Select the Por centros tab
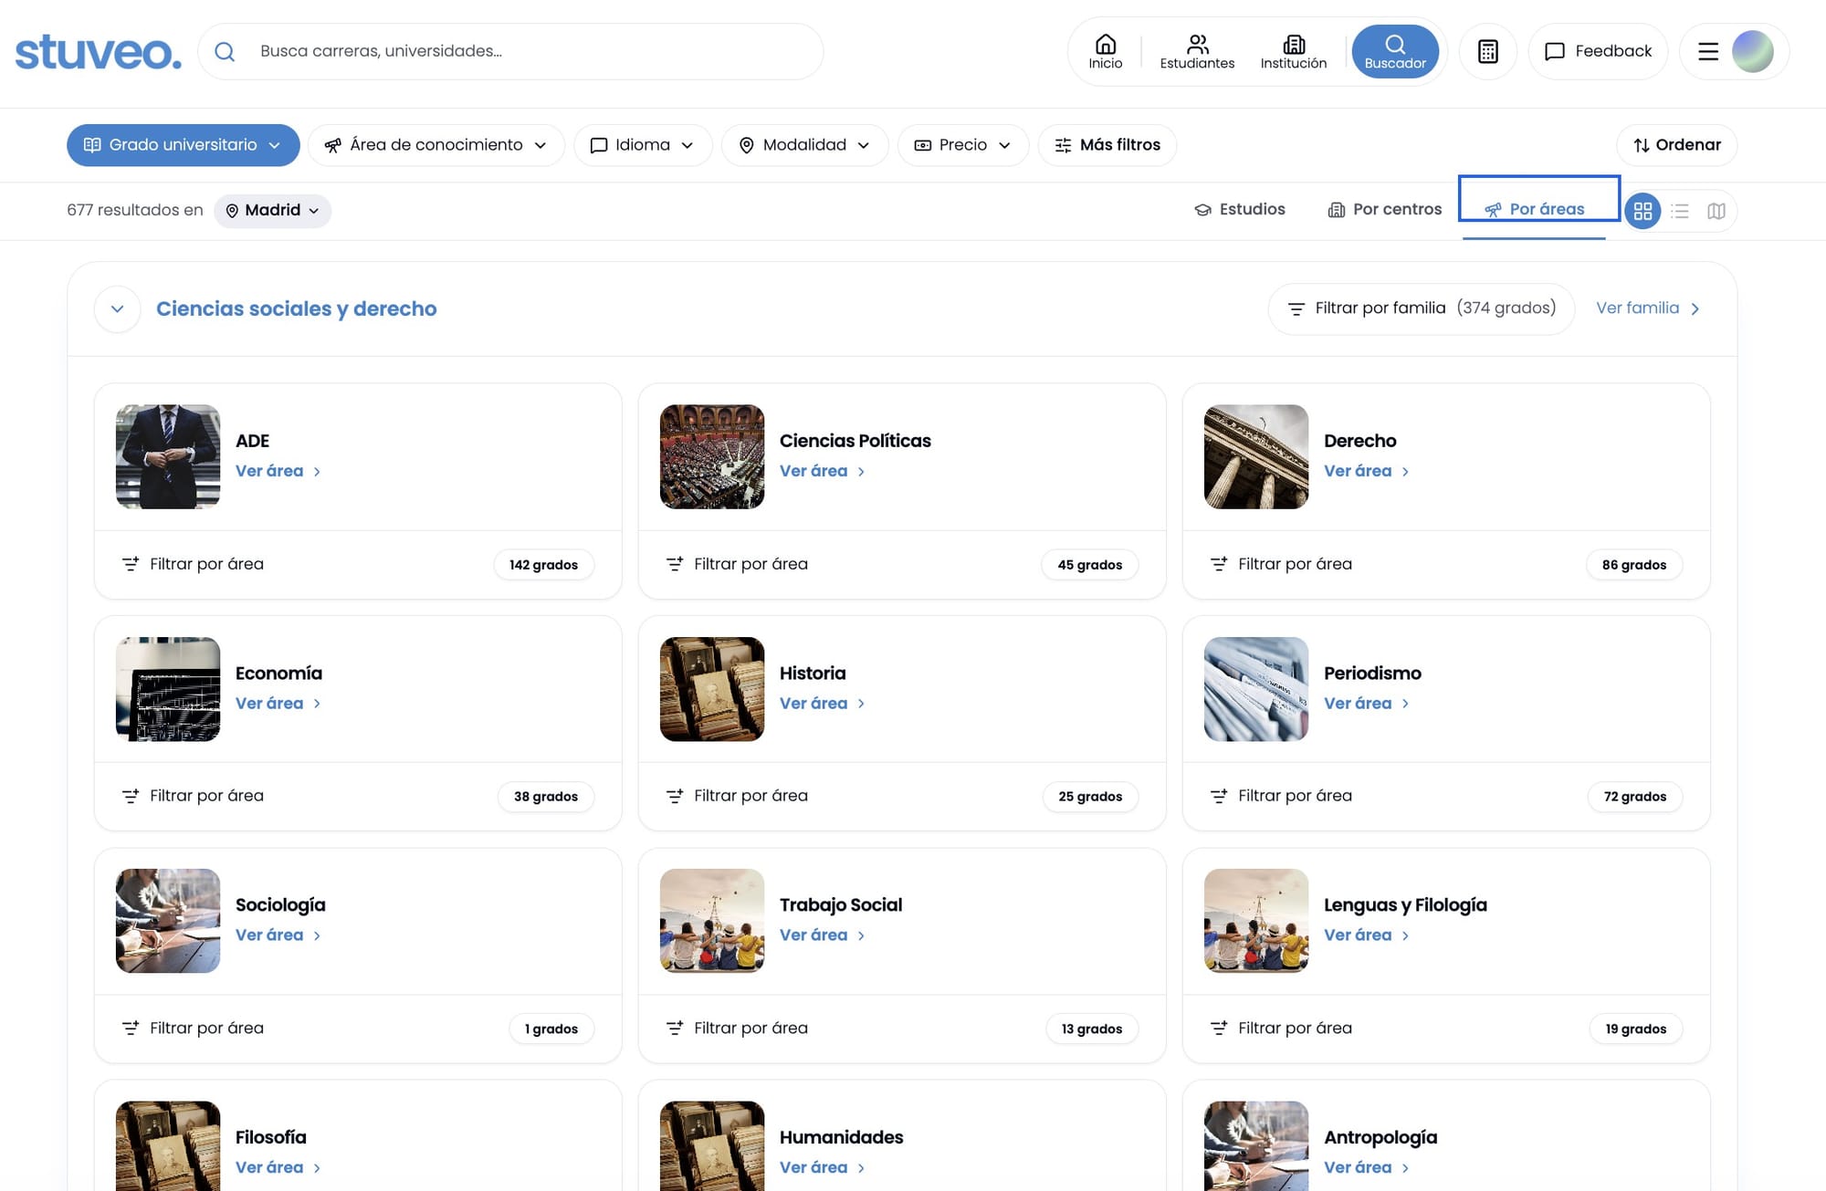The width and height of the screenshot is (1826, 1191). [1385, 210]
